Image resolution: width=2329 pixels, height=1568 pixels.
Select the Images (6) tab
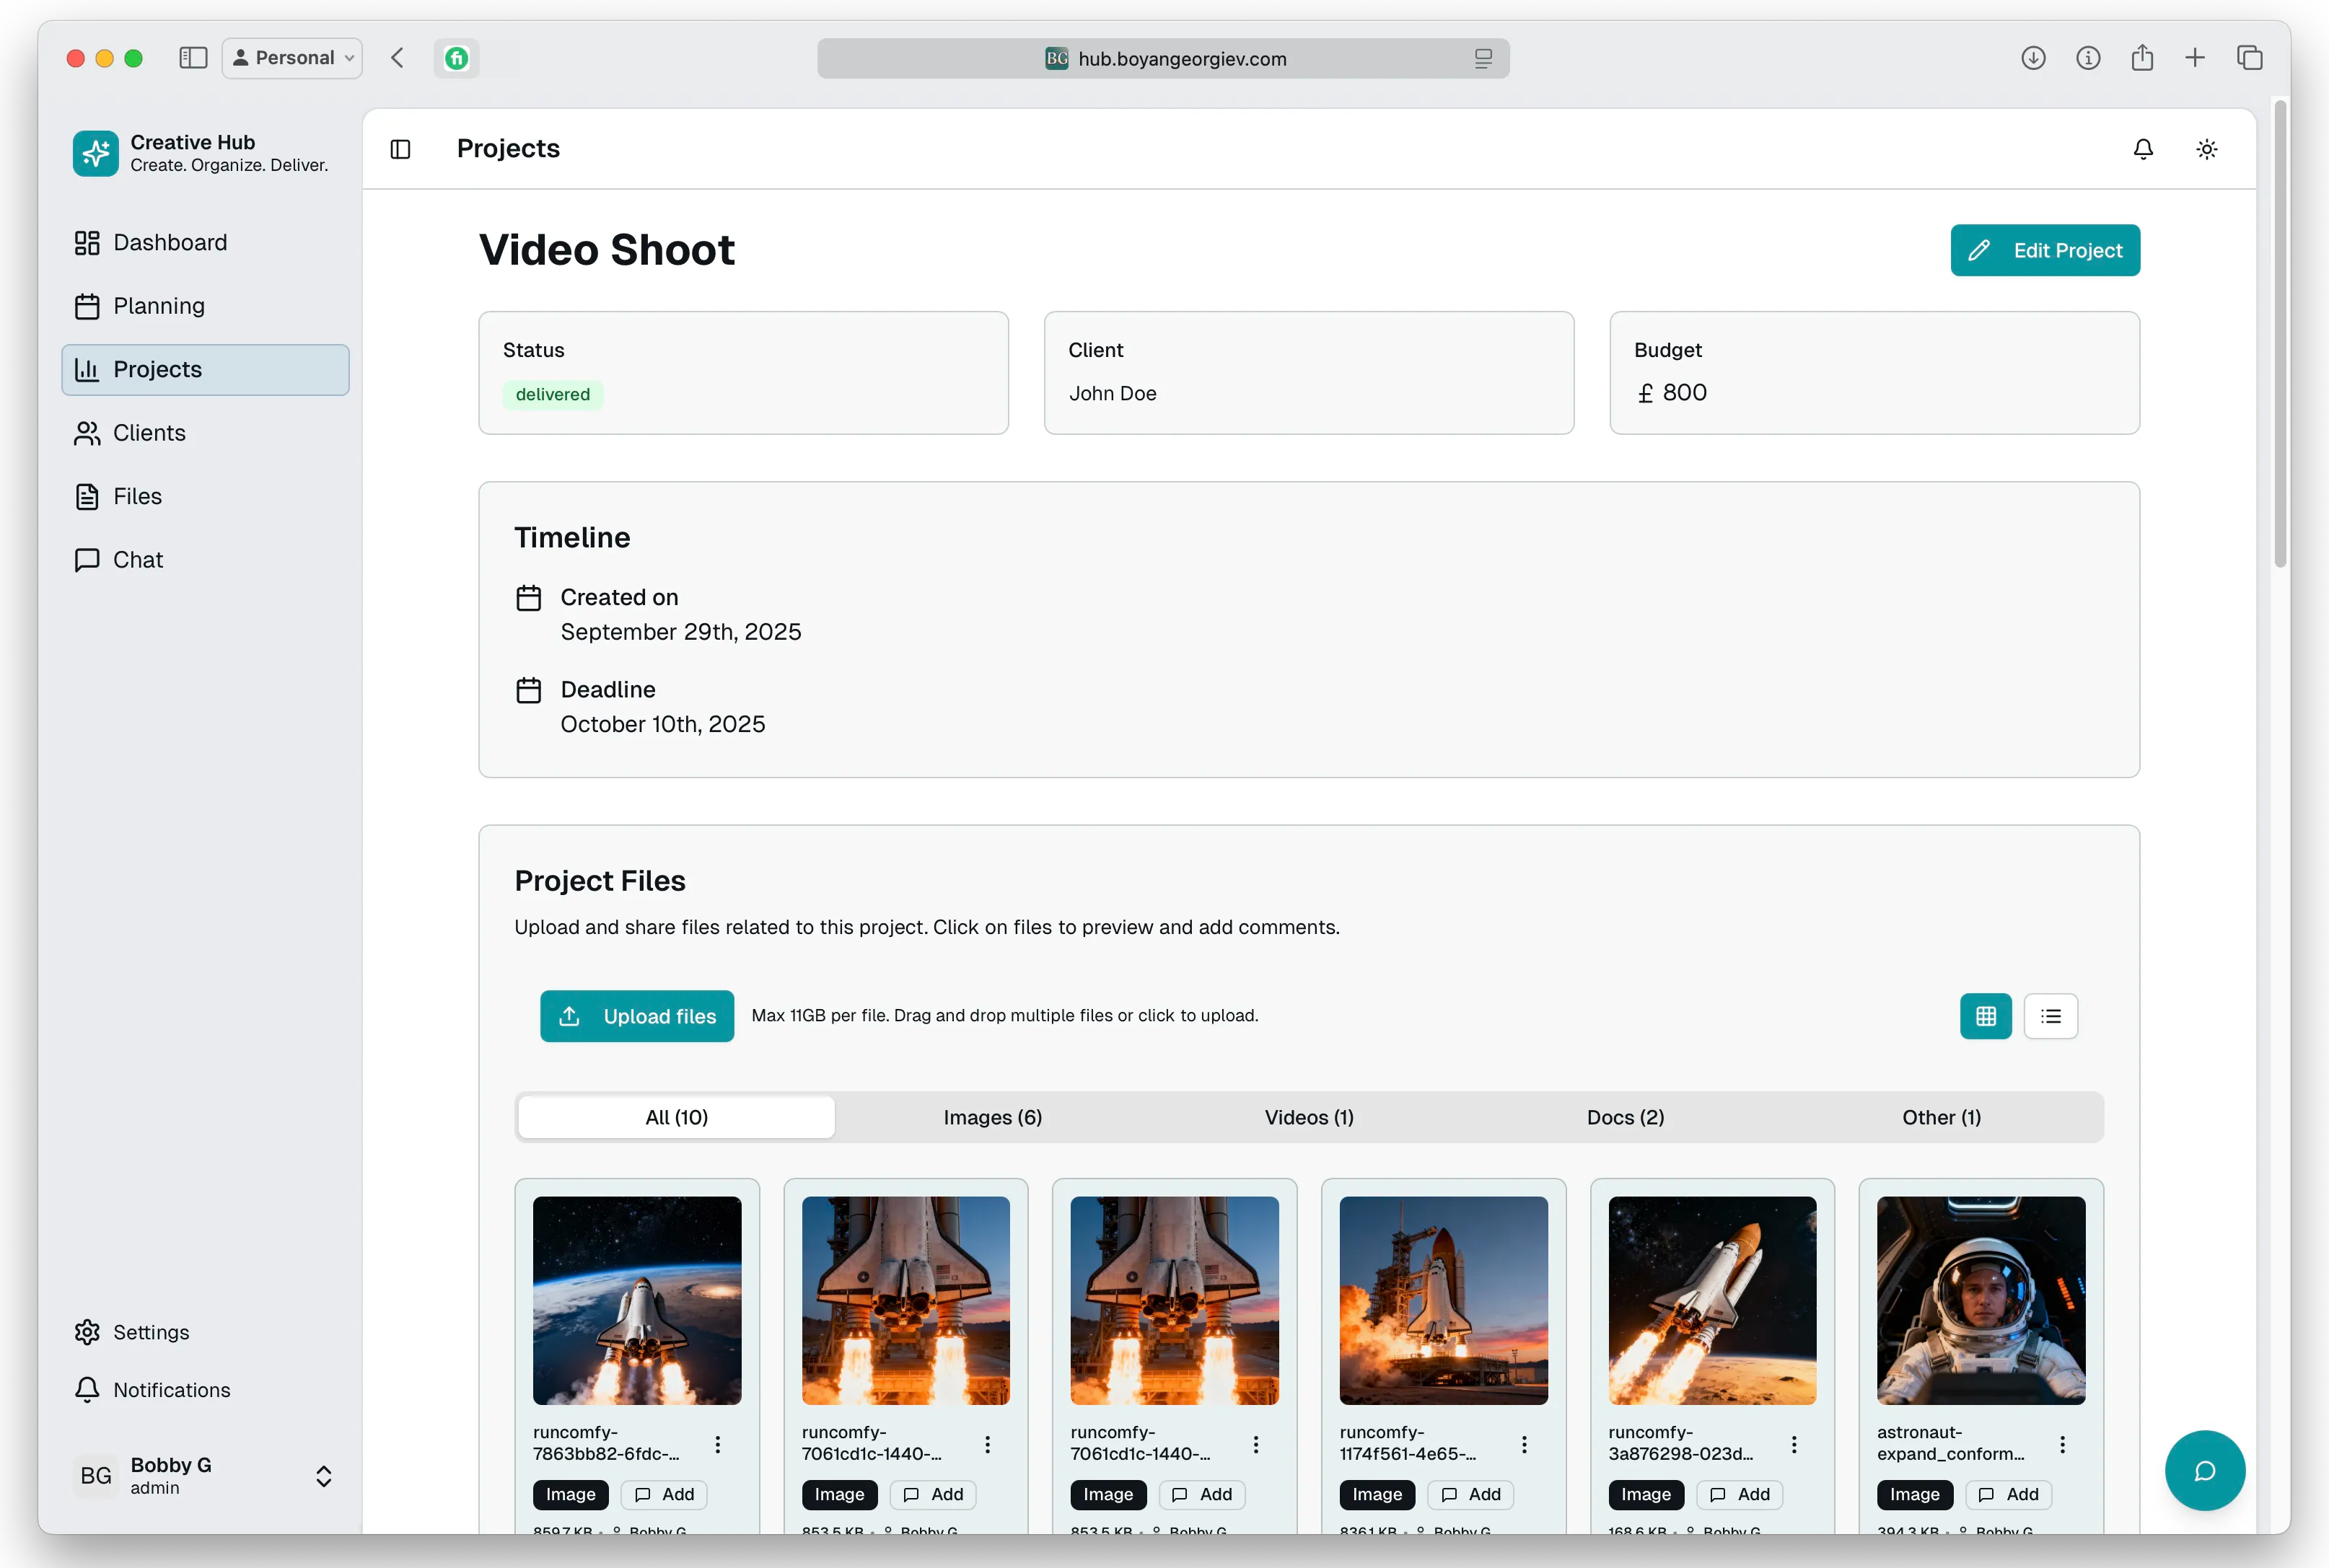993,1117
